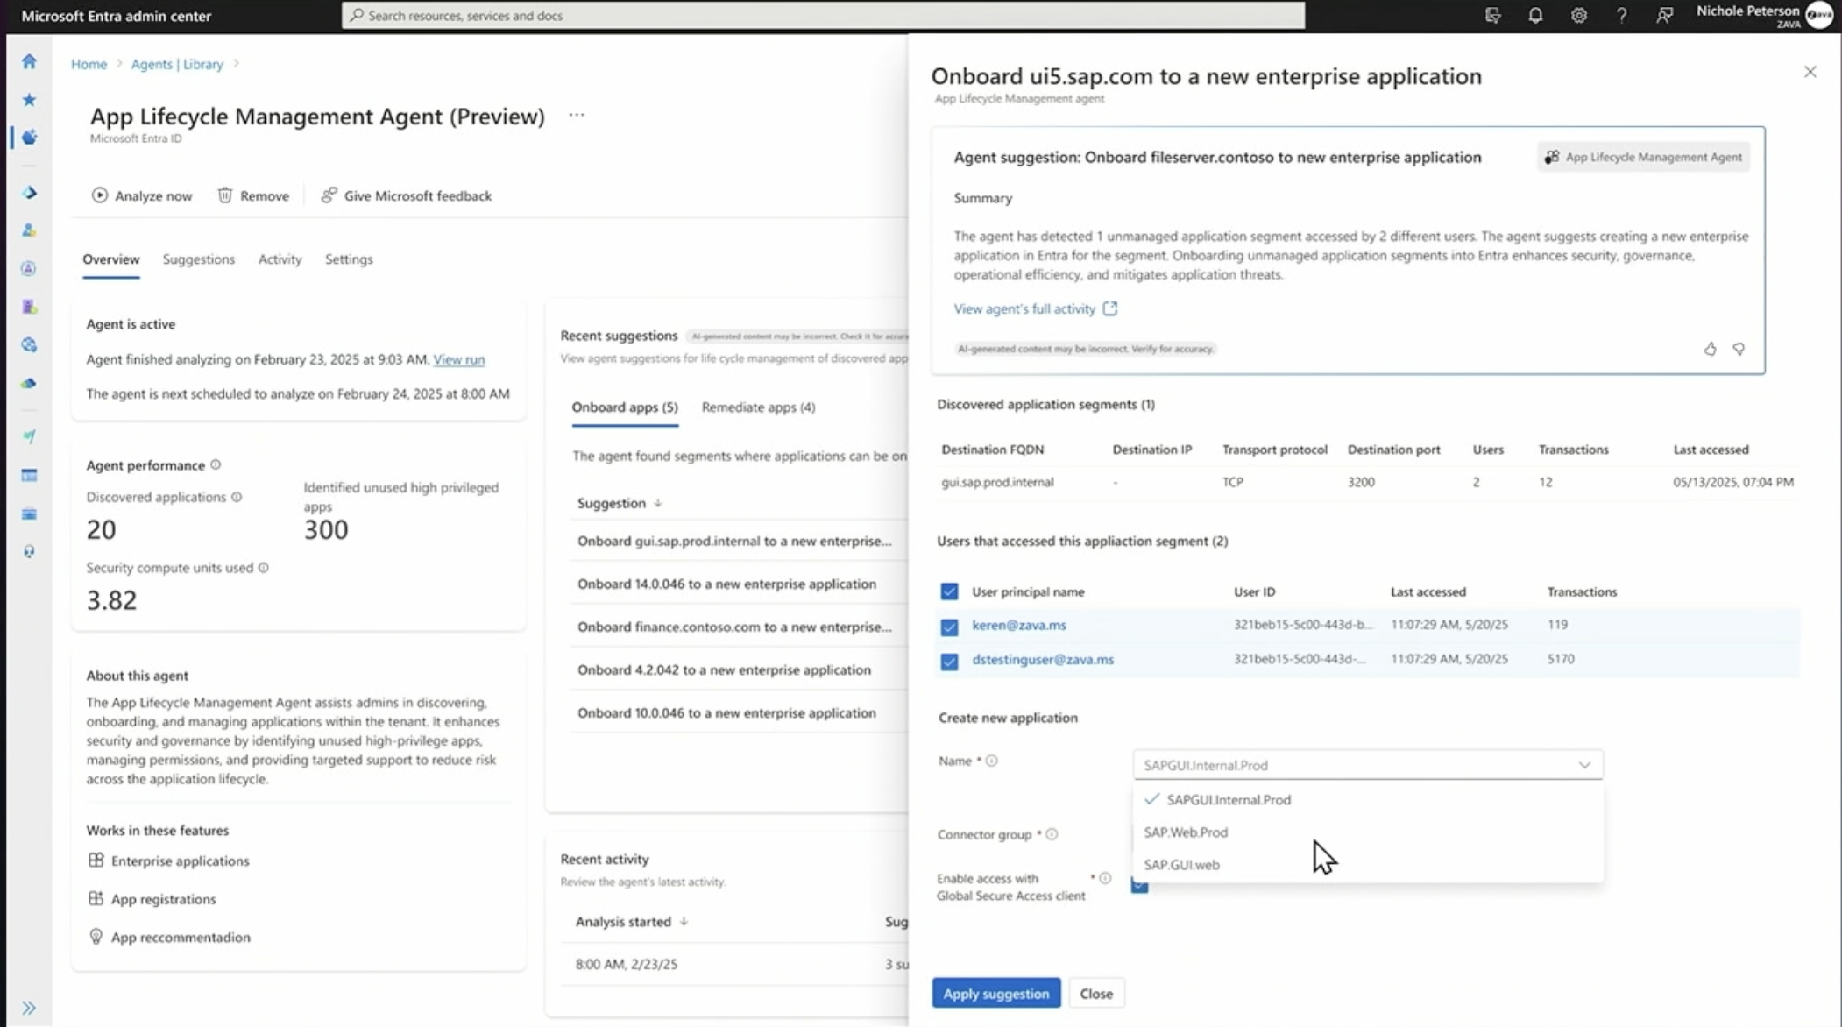
Task: Click the thumbs up feedback icon
Action: (x=1710, y=349)
